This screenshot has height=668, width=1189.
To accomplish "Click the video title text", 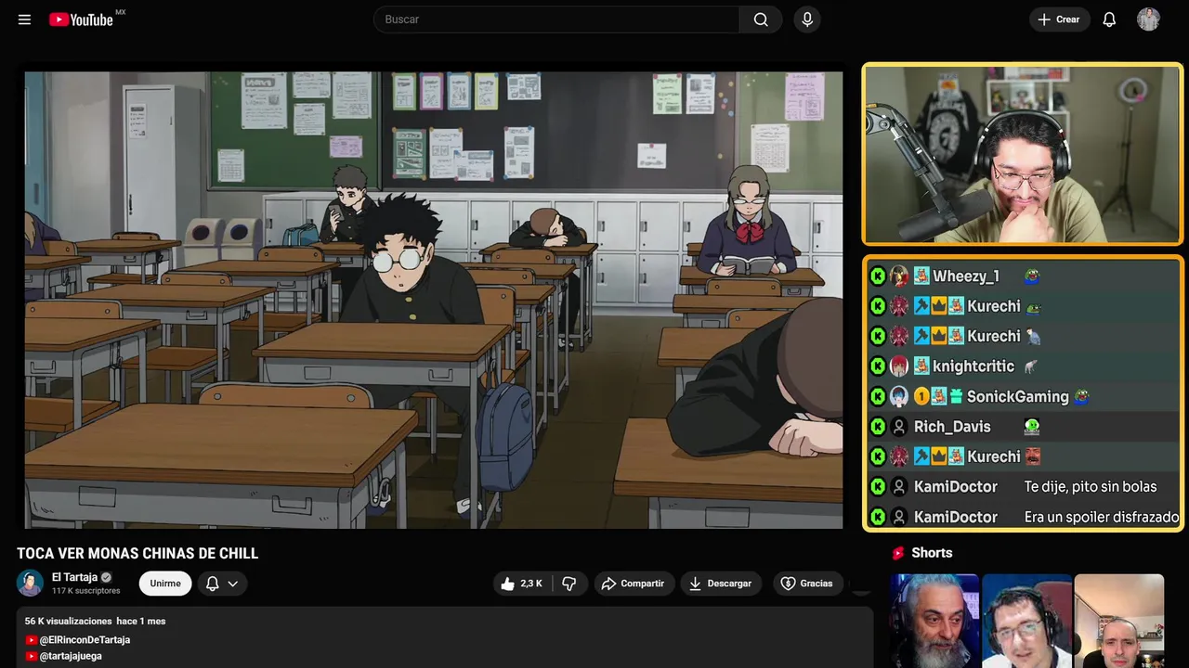I will [x=137, y=553].
